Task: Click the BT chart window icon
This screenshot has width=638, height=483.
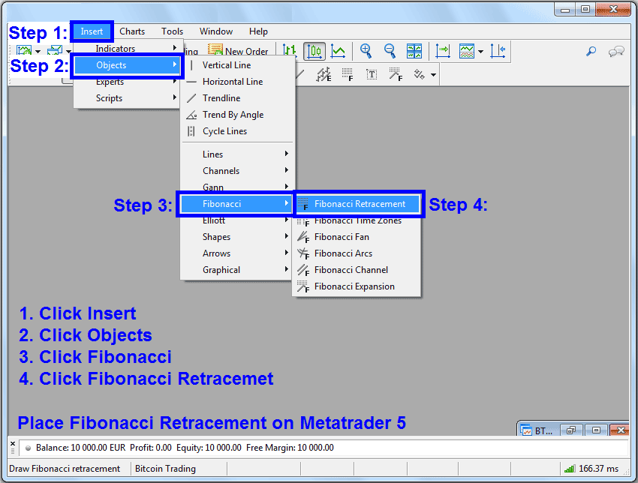Action: click(527, 431)
